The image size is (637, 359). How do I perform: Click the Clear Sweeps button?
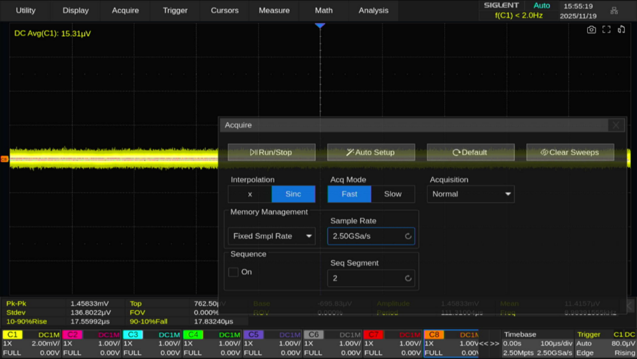coord(570,152)
